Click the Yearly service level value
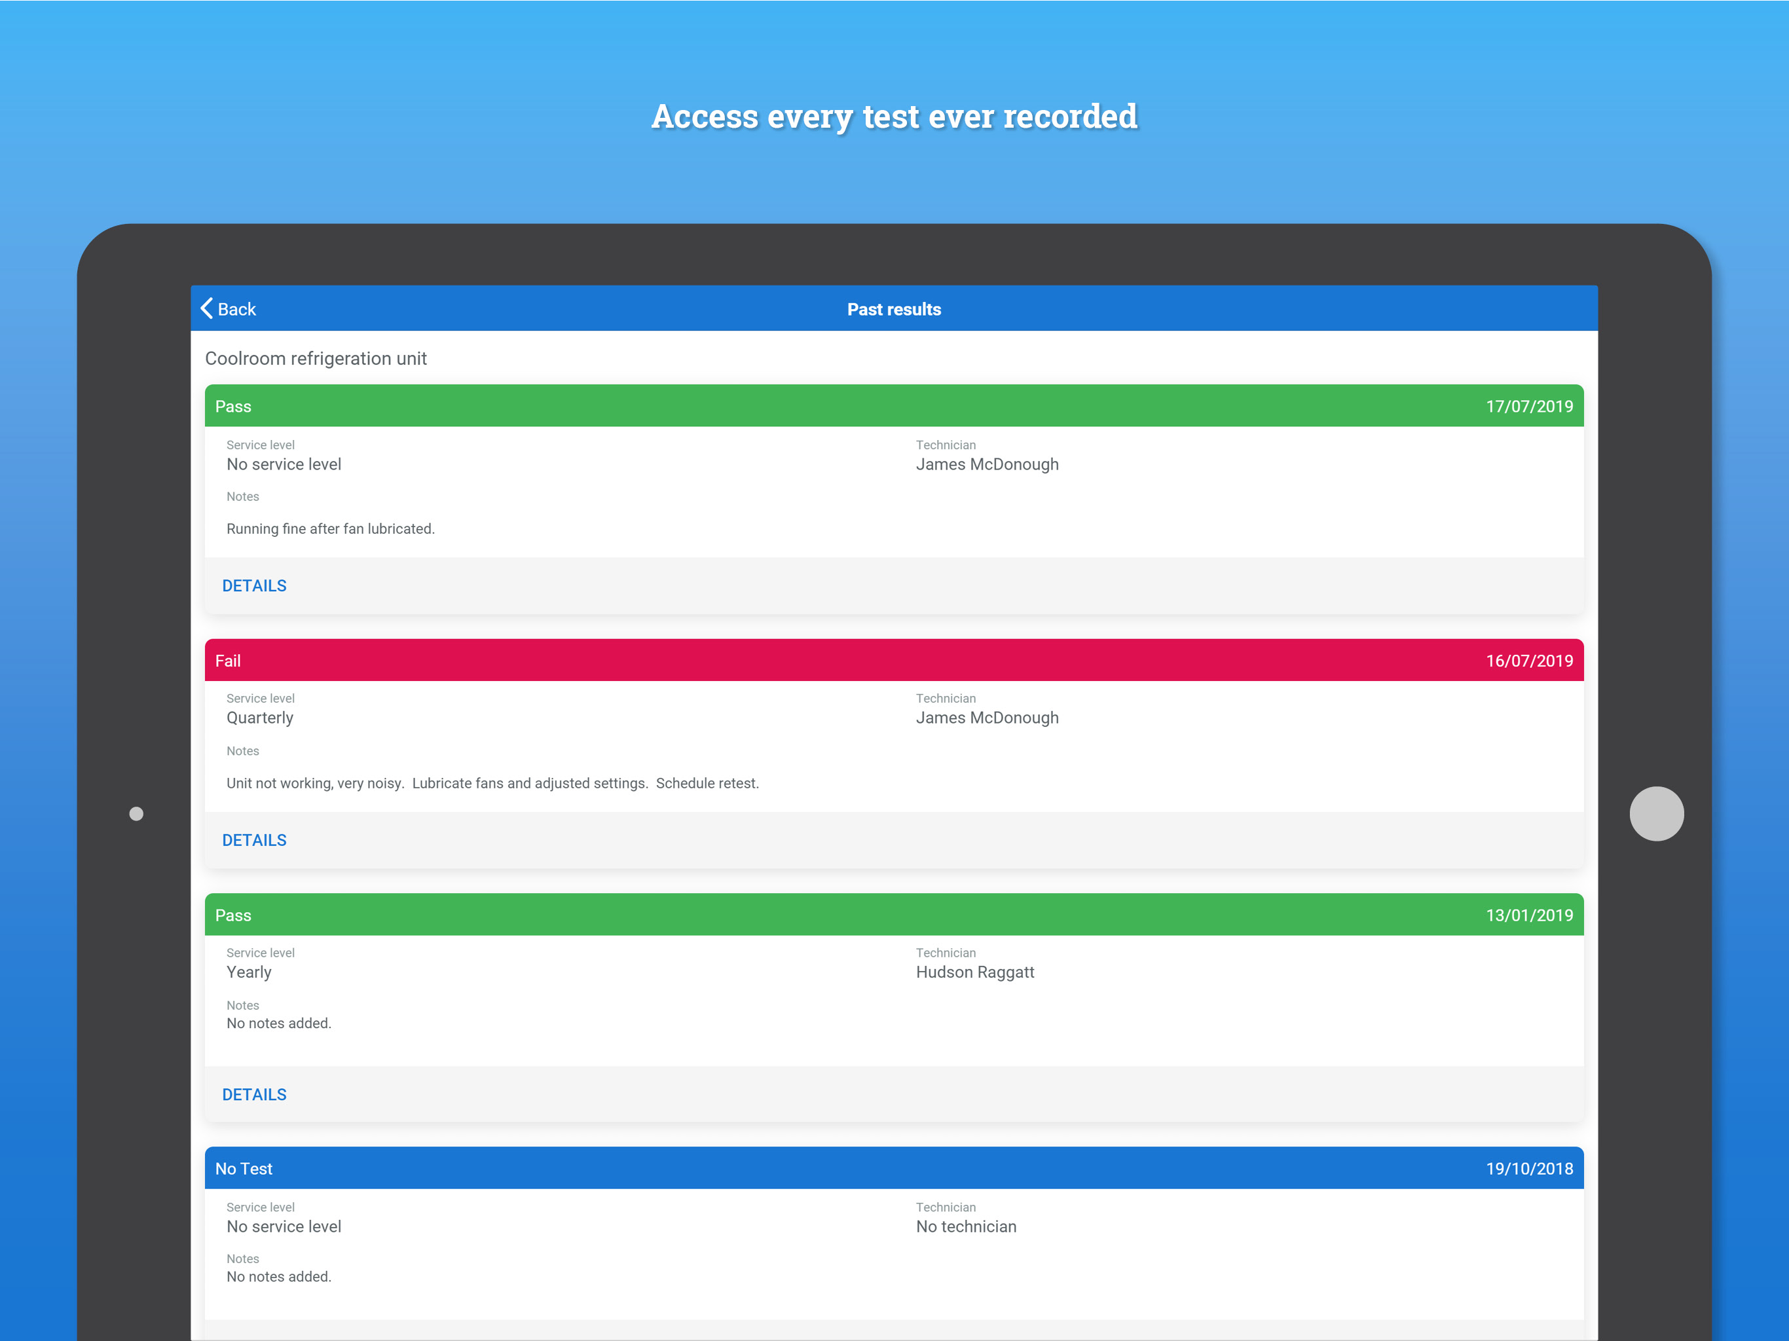The image size is (1789, 1341). click(x=249, y=972)
